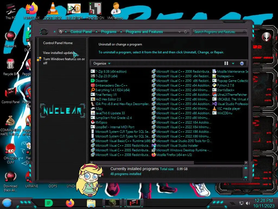Select Java(TM) 6 Update 33
Image resolution: width=278 pixels, height=209 pixels.
pyautogui.click(x=108, y=113)
